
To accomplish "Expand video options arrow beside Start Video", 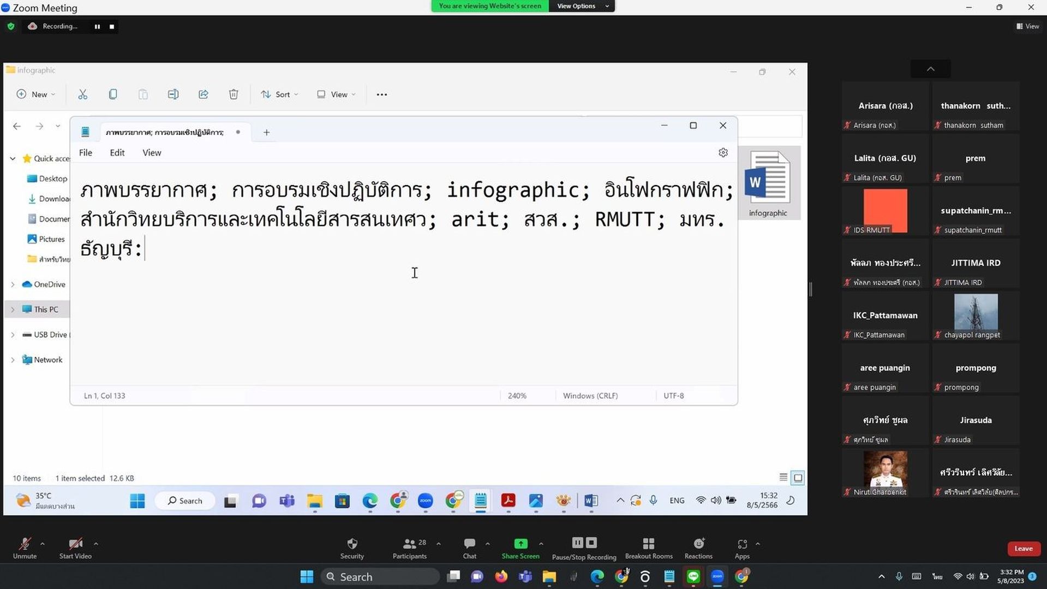I will tap(96, 544).
